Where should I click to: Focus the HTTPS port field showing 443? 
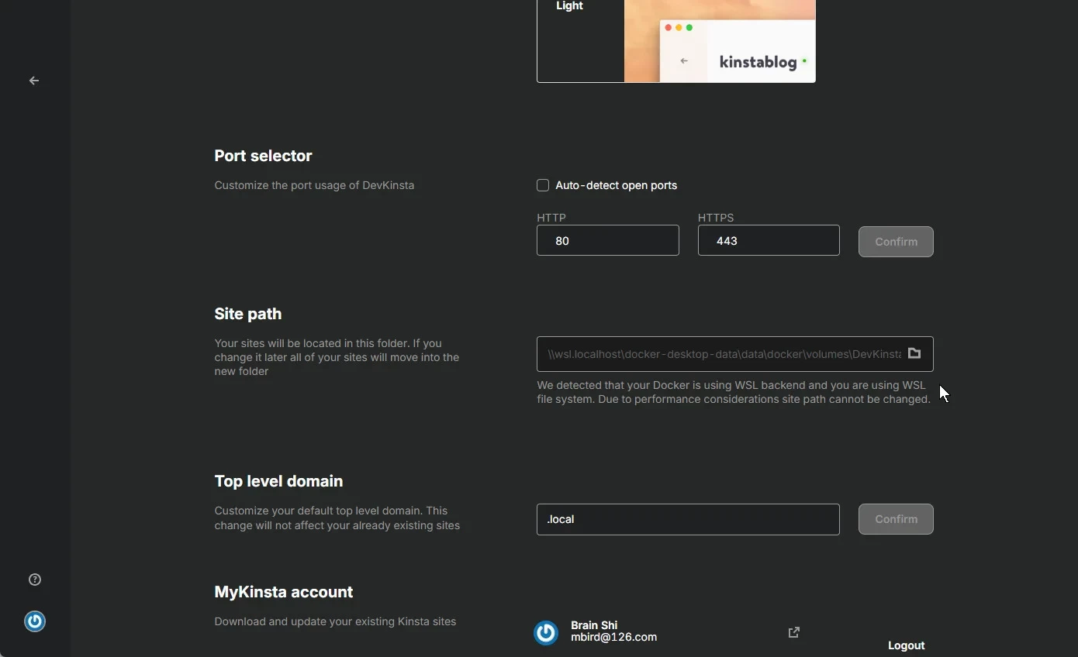[768, 241]
